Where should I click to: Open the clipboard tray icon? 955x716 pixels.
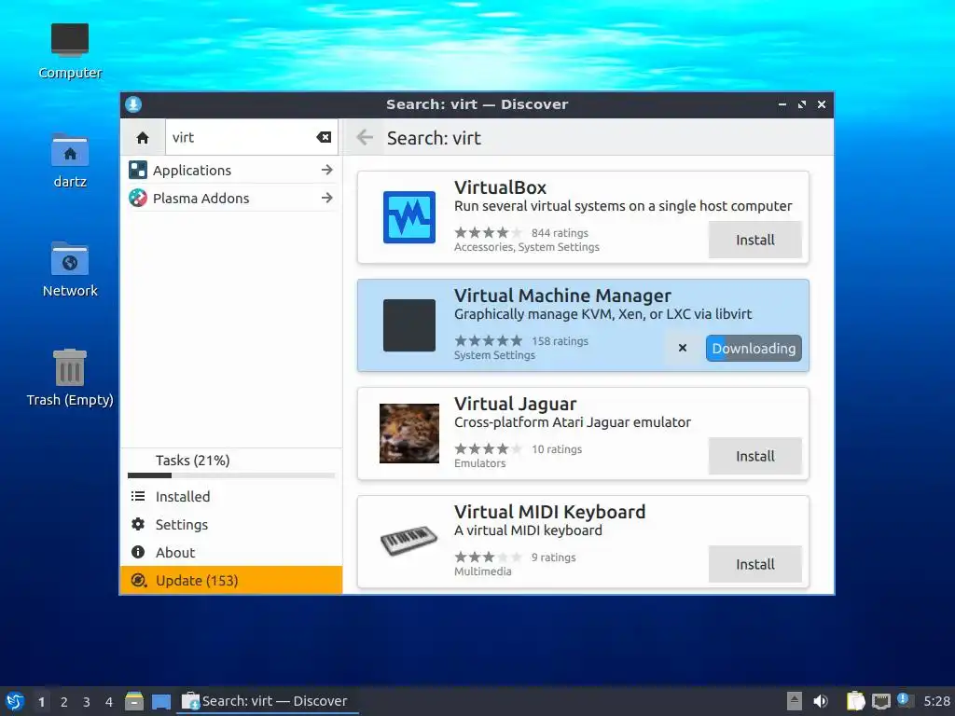[x=855, y=701]
